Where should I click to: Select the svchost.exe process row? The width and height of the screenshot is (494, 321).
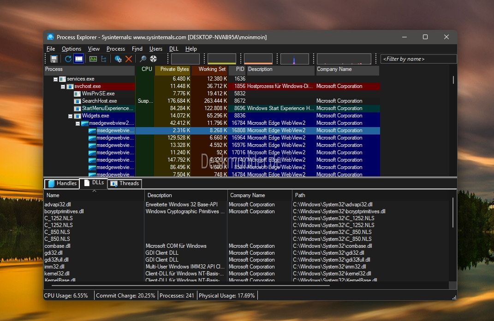212,86
